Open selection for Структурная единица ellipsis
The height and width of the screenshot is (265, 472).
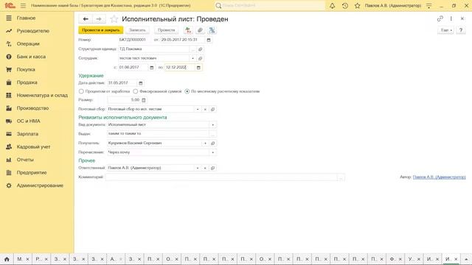(x=193, y=49)
